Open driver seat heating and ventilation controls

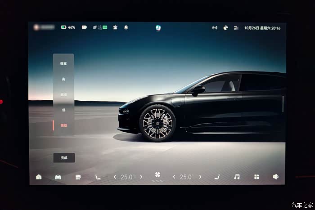point(98,177)
